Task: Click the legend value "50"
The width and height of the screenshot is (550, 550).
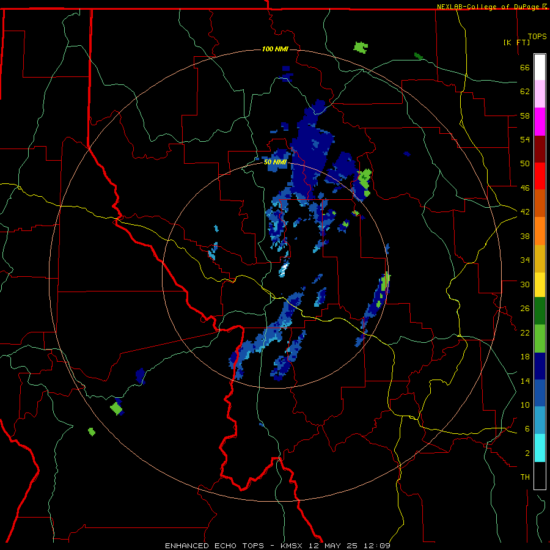Action: (x=525, y=164)
